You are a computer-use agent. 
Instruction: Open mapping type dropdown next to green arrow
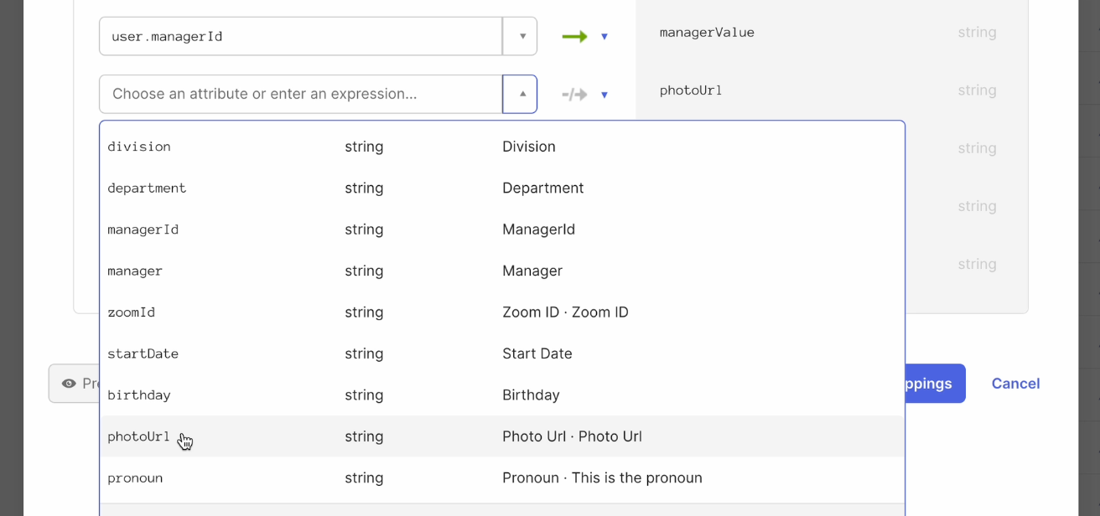[x=604, y=37]
